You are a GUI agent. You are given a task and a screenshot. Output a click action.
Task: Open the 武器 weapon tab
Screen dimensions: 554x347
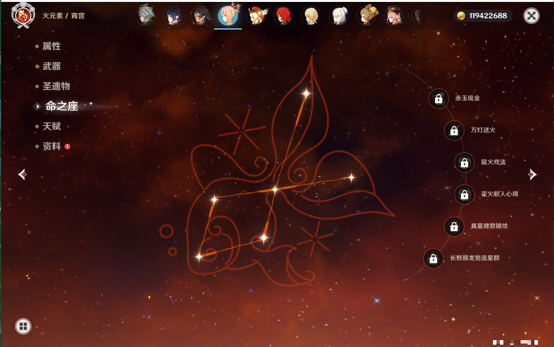pyautogui.click(x=51, y=66)
